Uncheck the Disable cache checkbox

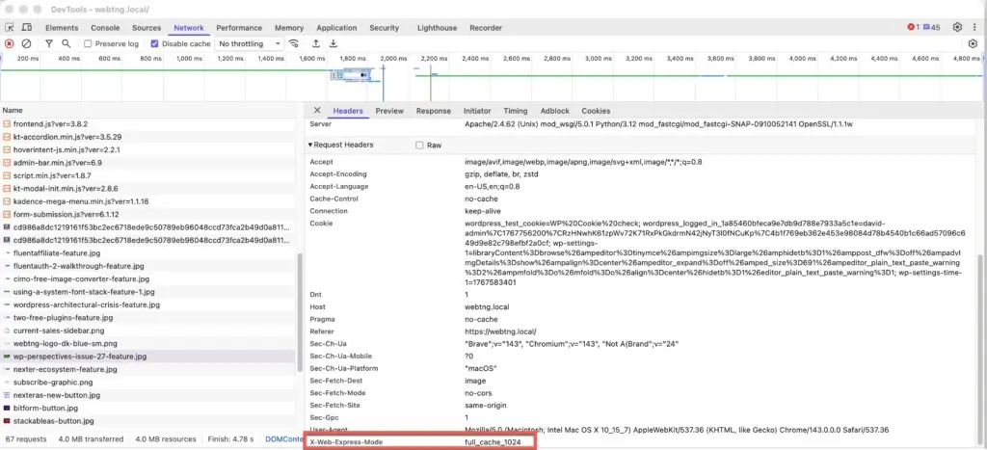tap(155, 44)
